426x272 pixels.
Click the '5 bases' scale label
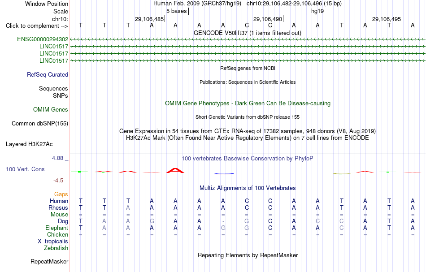[x=177, y=11]
